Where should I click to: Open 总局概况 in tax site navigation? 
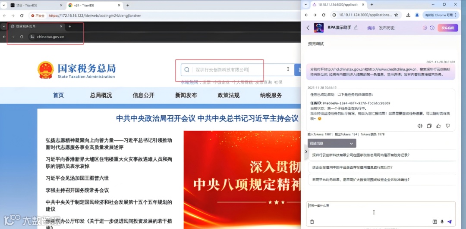tap(101, 95)
